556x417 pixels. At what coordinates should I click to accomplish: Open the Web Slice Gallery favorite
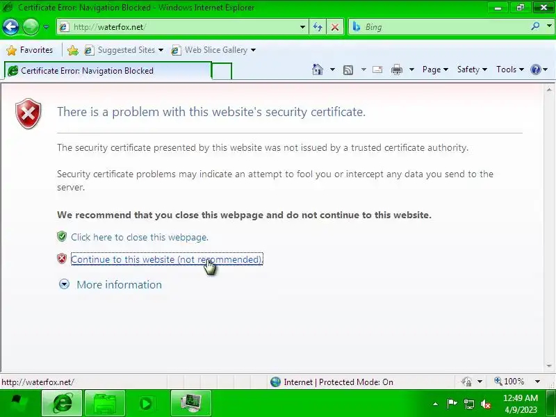coord(209,50)
